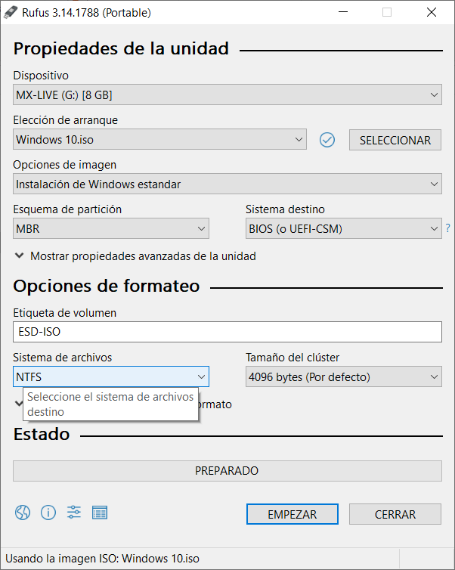Open the About info icon

tap(48, 513)
